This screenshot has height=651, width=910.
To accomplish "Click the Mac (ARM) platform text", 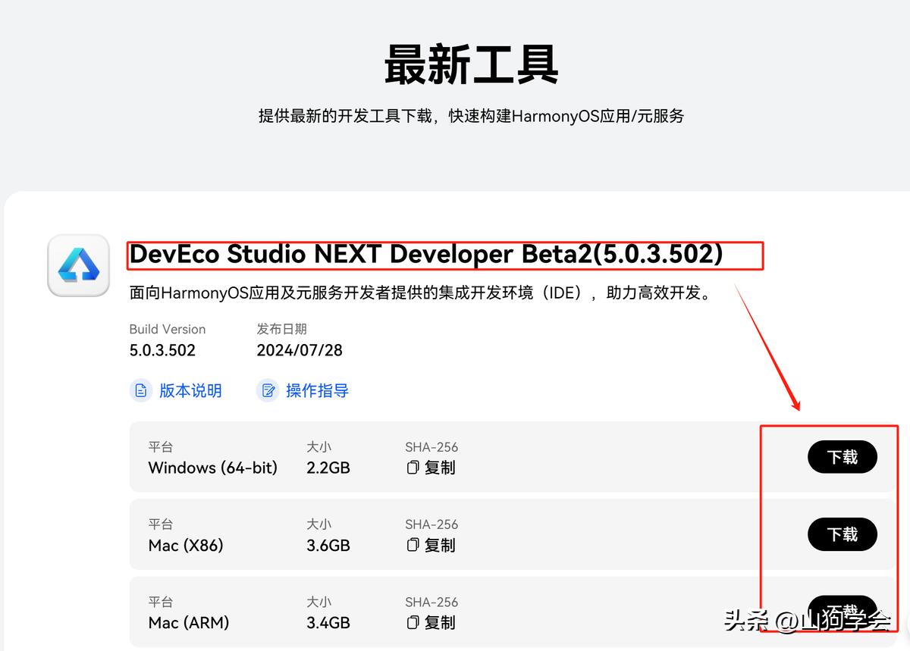I will [189, 623].
